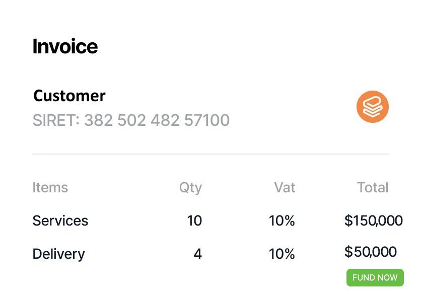The image size is (421, 294).
Task: Click the Qty column header
Action: tap(190, 188)
